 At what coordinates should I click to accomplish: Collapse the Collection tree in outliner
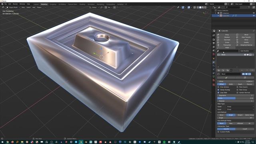tap(216, 13)
